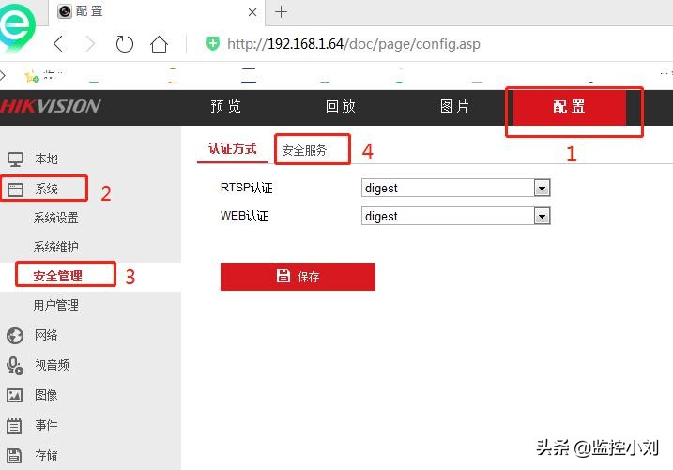
Task: Click the browser forward arrow
Action: pyautogui.click(x=90, y=44)
